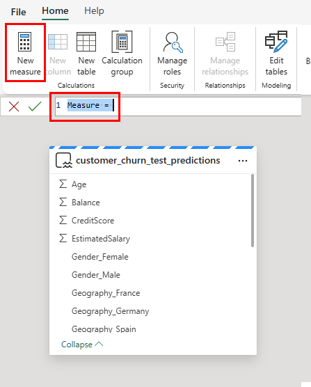This screenshot has height=387, width=311.
Task: Open the customer_churn_test_predictions table more options
Action: click(243, 161)
